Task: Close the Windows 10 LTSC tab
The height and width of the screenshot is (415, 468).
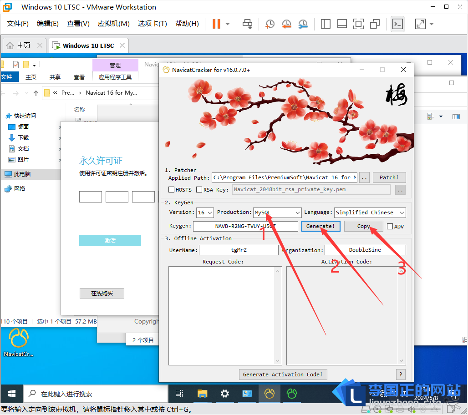Action: coord(122,46)
